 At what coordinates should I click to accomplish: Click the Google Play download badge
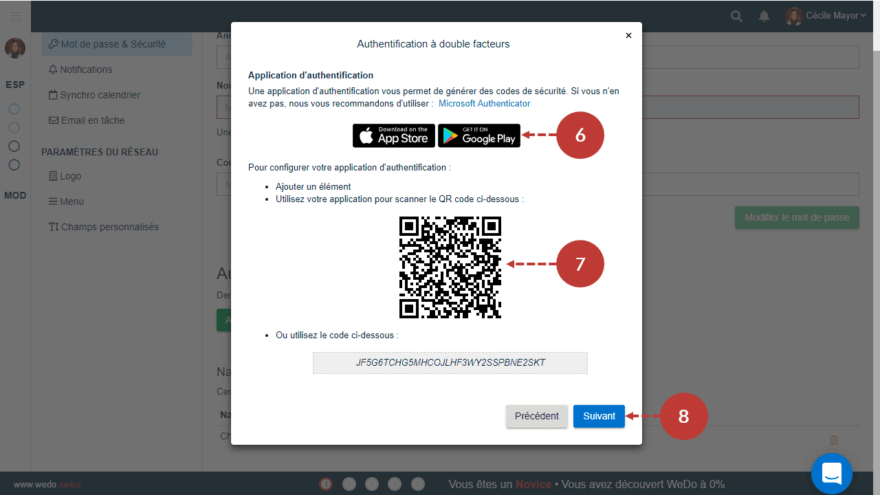(479, 135)
